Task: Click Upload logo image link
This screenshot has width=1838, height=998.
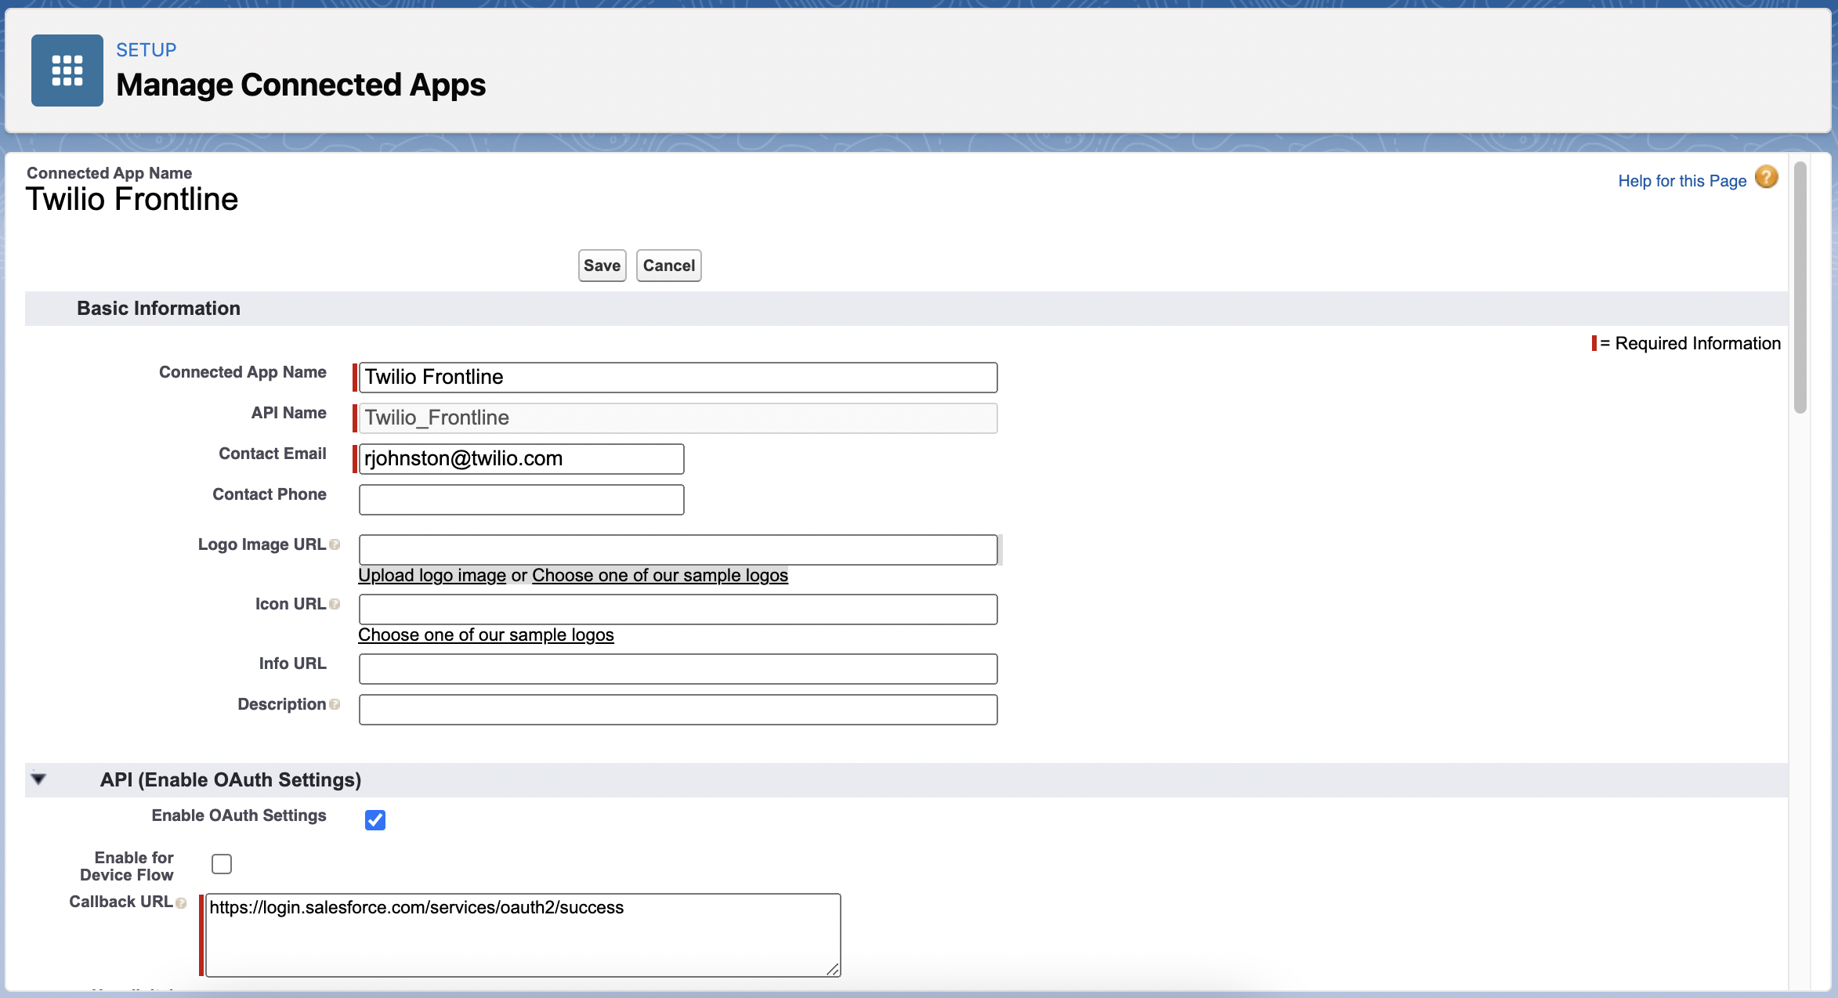Action: pyautogui.click(x=432, y=576)
